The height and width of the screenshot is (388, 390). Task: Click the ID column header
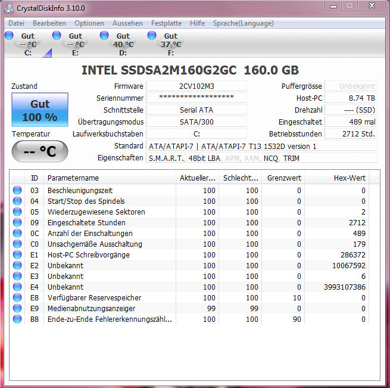tap(35, 178)
